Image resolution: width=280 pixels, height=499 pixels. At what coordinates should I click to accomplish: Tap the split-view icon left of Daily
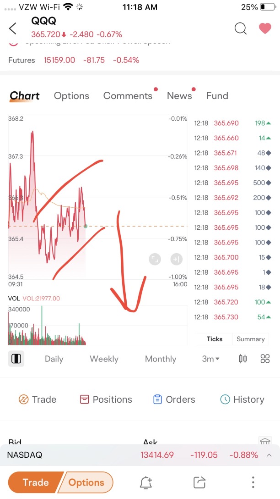point(16,359)
